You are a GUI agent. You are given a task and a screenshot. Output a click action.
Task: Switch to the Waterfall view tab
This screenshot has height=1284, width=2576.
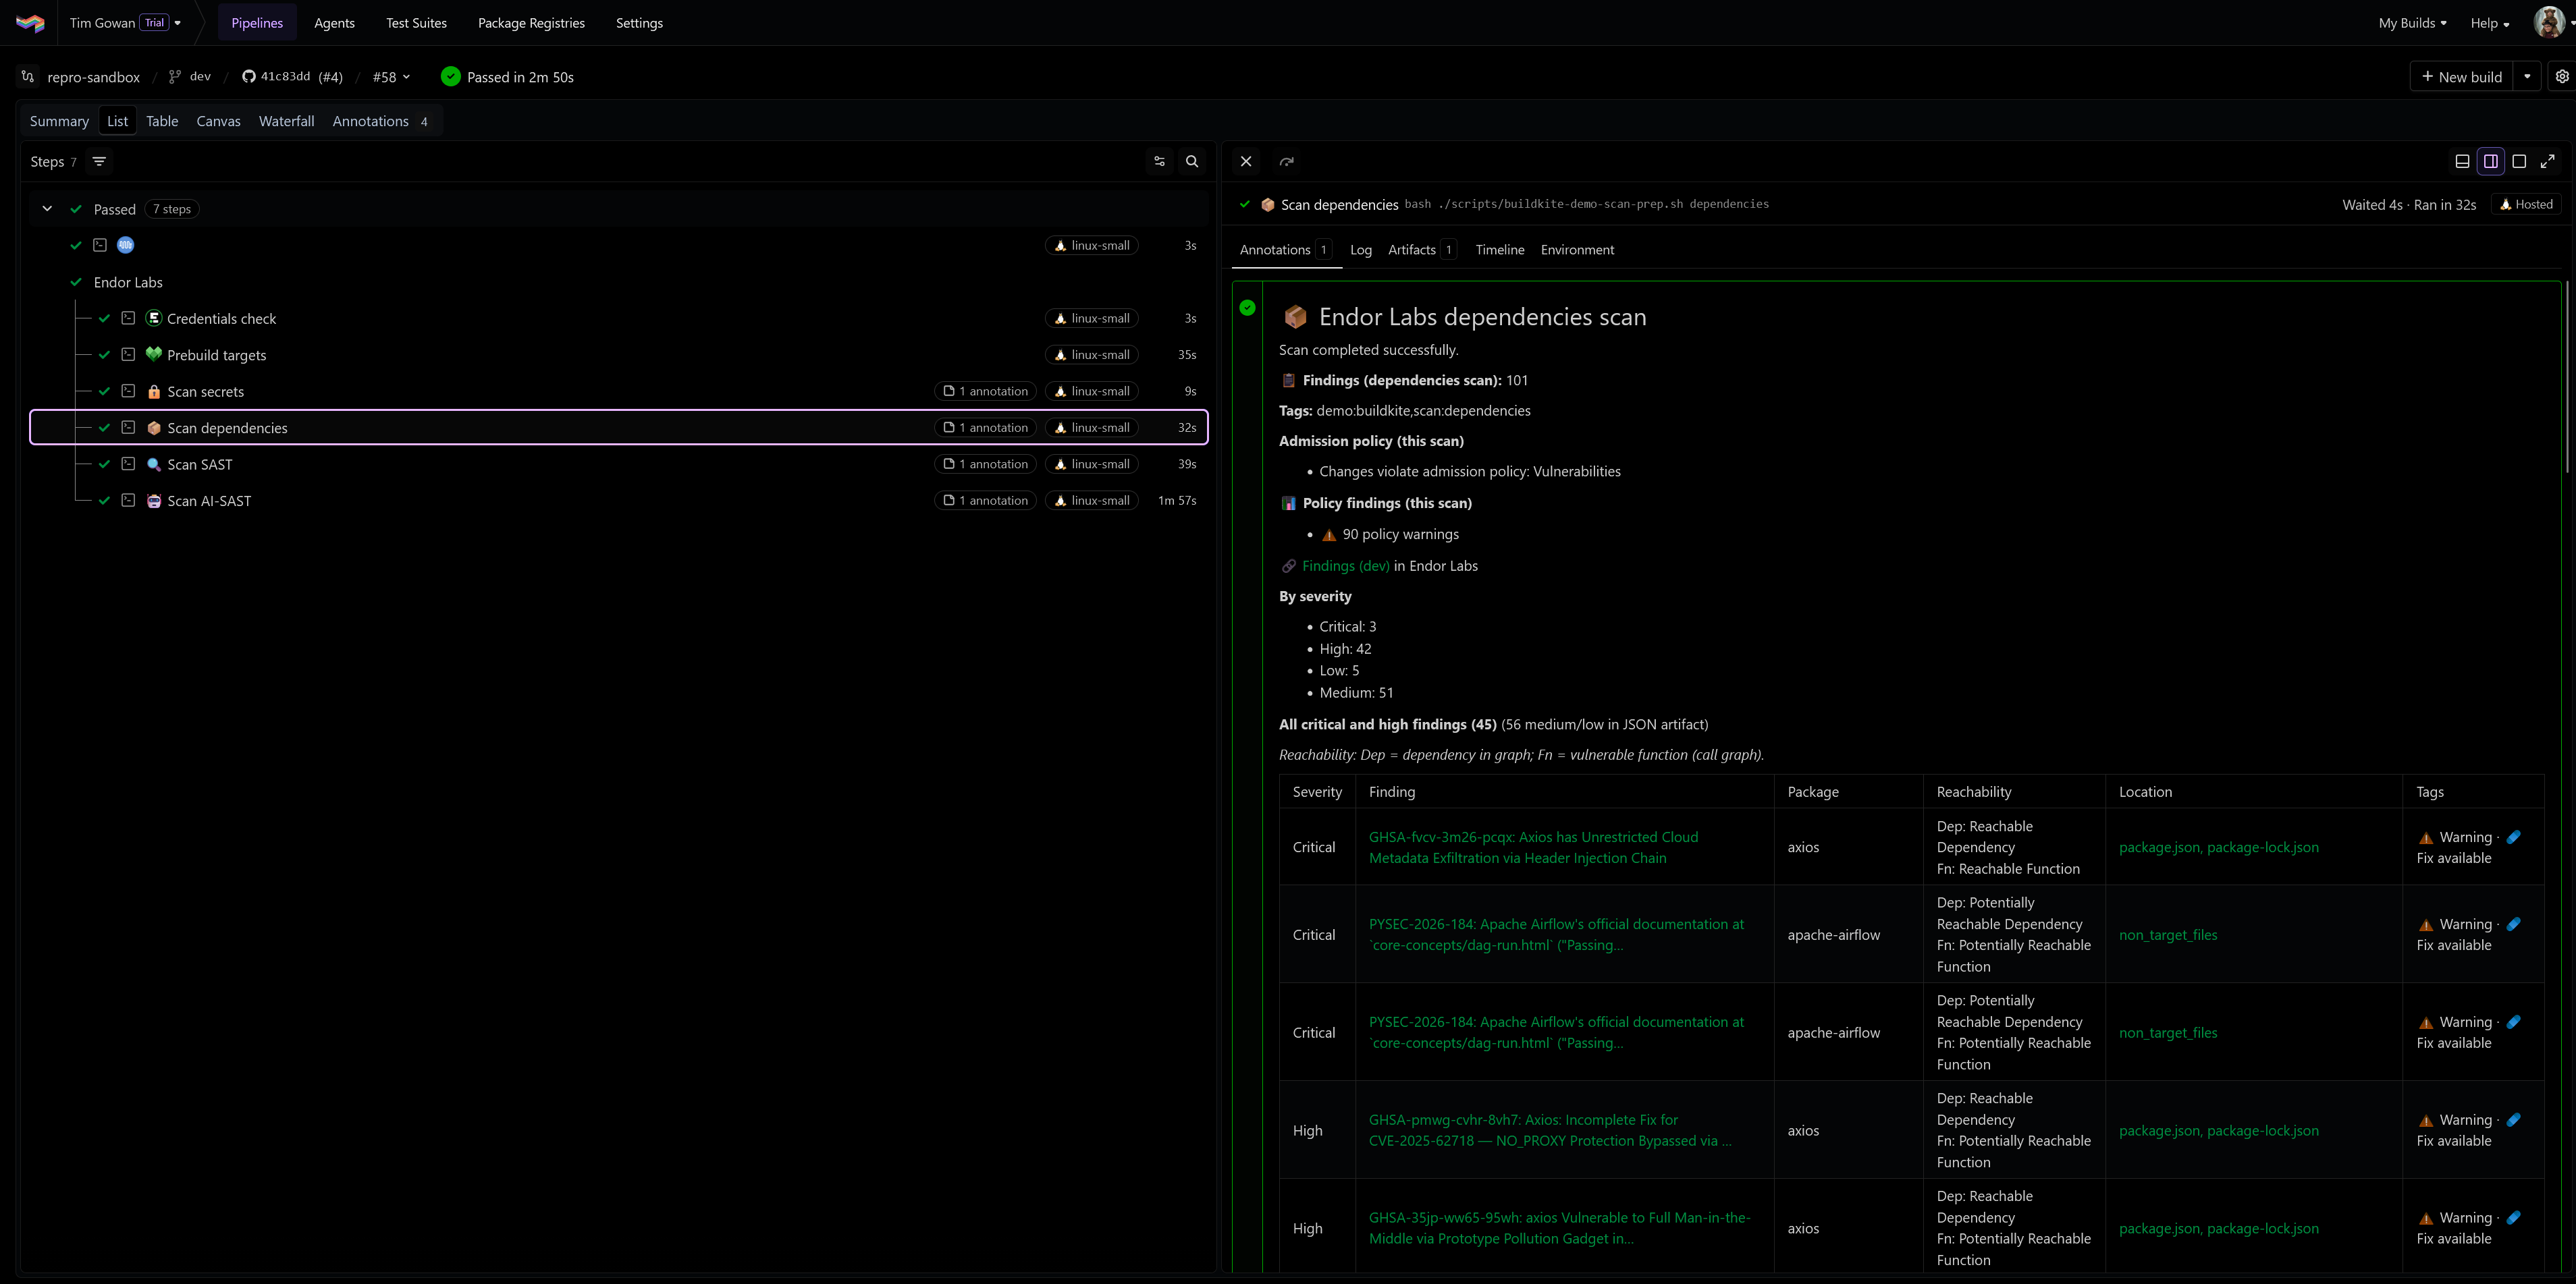286,121
